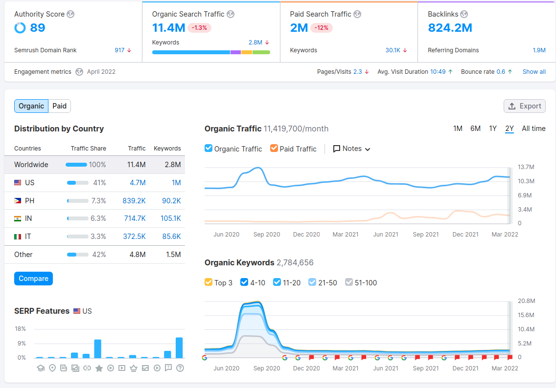Click the location pin SERP feature icon
Screen dimensions: 556x388
pyautogui.click(x=52, y=368)
